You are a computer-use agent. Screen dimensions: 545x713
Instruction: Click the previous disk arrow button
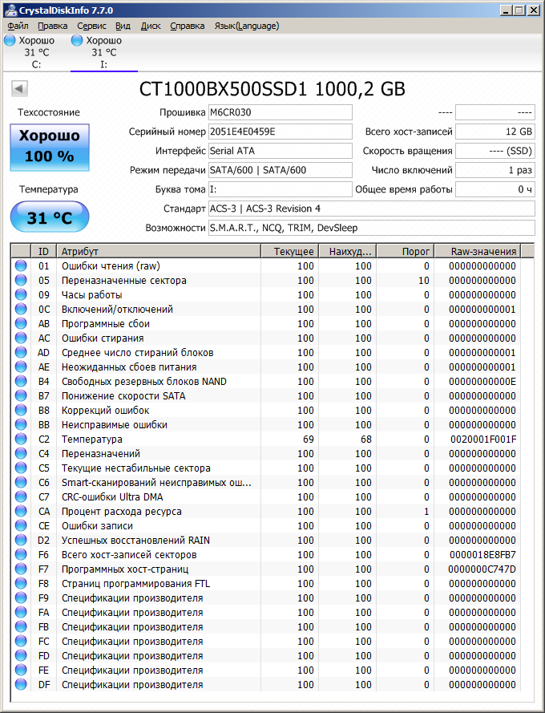click(20, 89)
